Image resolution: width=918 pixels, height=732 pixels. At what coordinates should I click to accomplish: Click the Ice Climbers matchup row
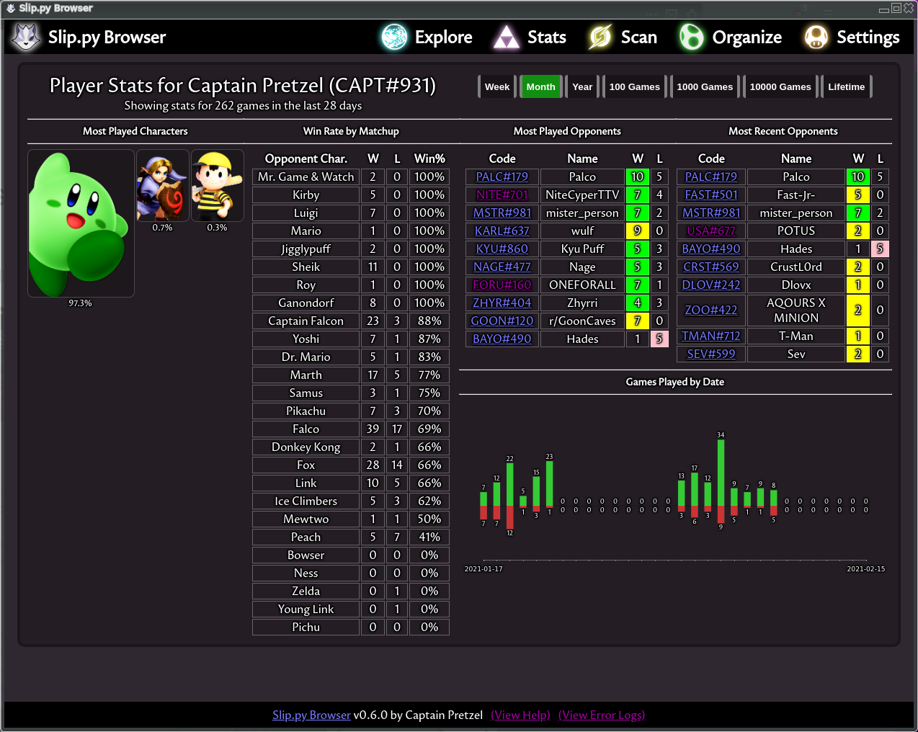351,501
